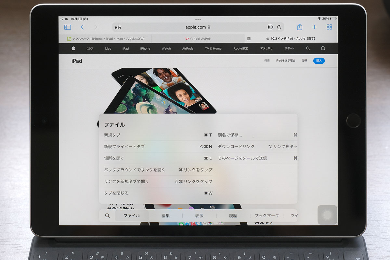390x260 pixels.
Task: Switch to 履歴 shortcut menu
Action: (233, 215)
